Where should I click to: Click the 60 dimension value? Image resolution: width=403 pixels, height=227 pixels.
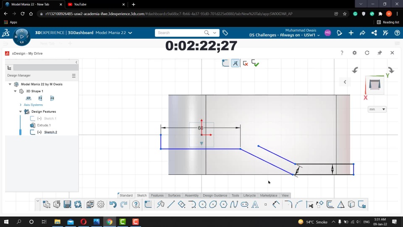201,128
